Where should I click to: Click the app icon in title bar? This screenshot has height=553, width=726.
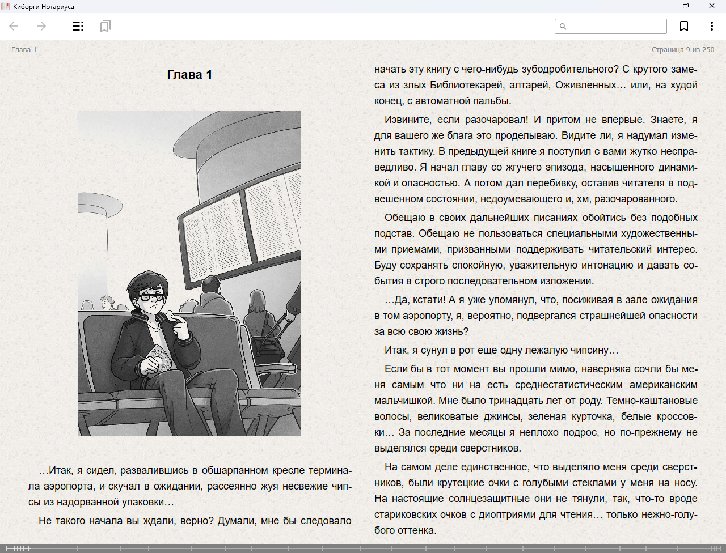6,6
